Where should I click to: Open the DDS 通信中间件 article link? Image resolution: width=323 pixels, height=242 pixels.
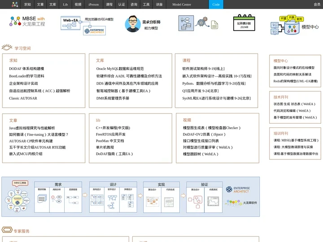pos(127,83)
